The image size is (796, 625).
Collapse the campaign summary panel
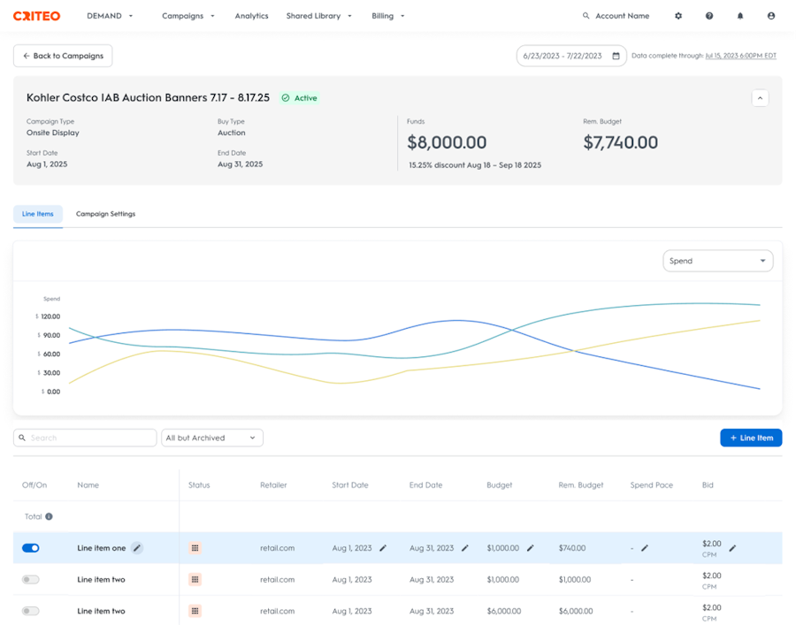760,98
